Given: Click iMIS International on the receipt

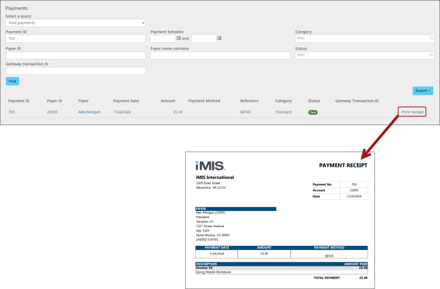Looking at the screenshot, I should pos(215,177).
